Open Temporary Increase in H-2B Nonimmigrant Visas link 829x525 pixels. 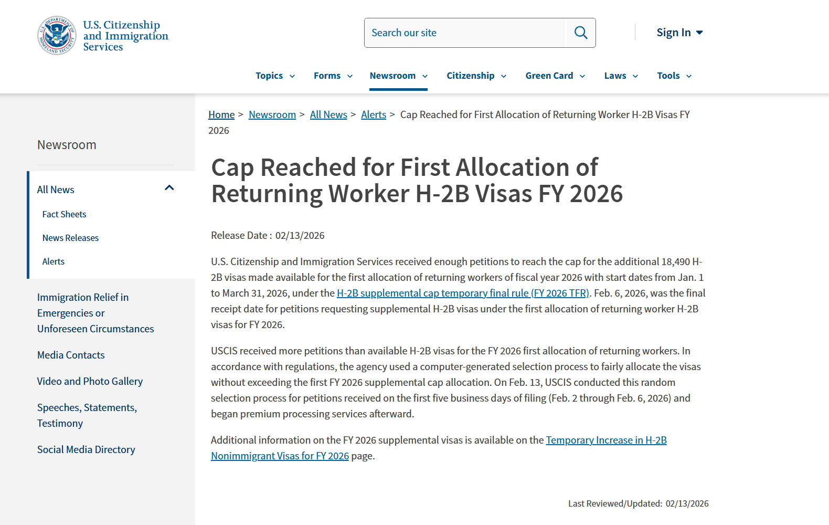[606, 440]
